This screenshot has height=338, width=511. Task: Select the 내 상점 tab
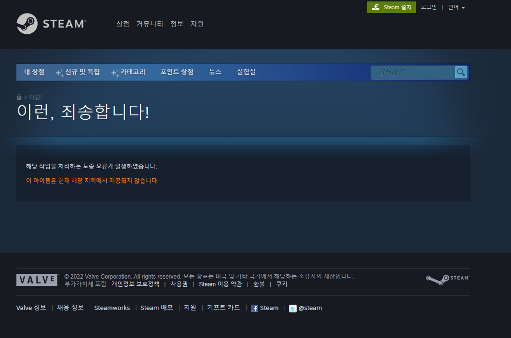pos(34,72)
